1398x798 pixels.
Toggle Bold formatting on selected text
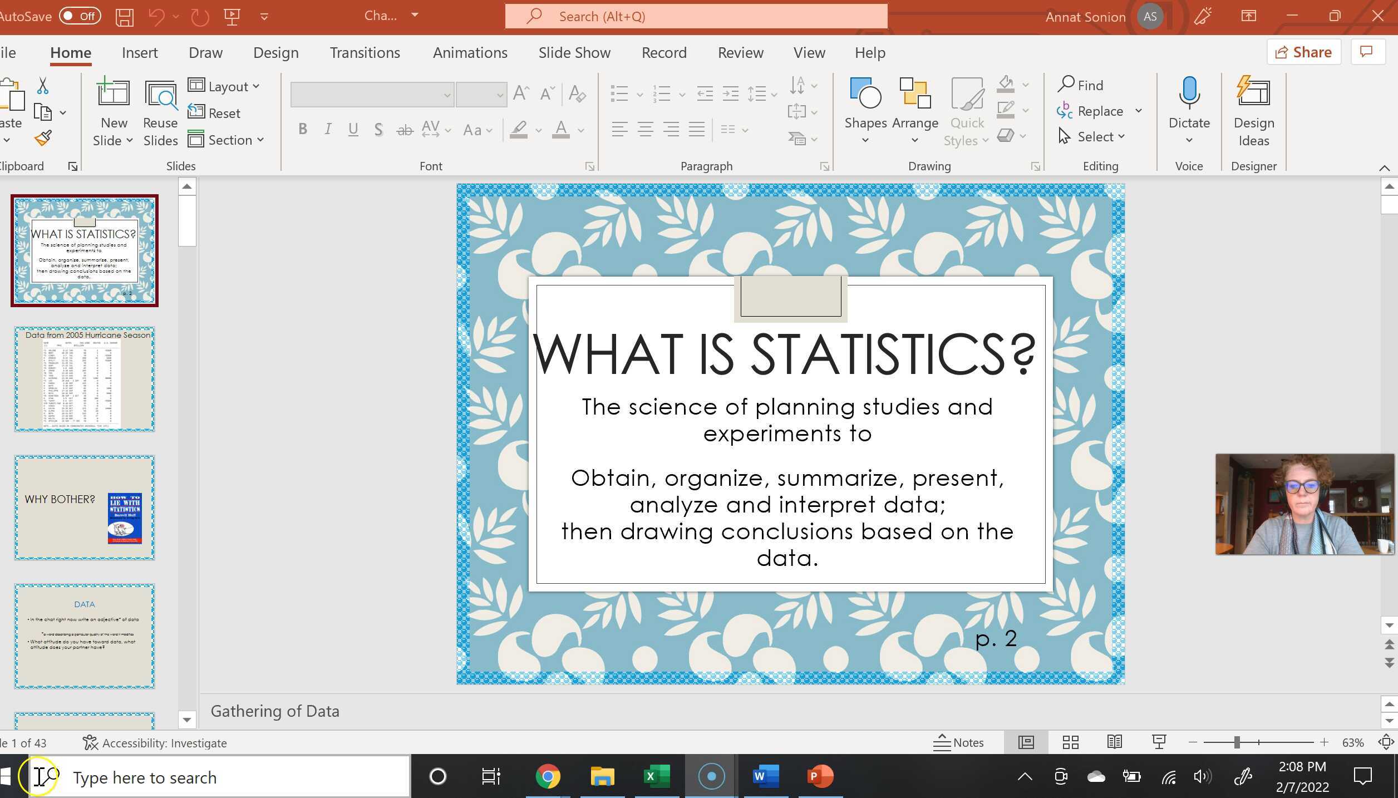click(x=302, y=129)
